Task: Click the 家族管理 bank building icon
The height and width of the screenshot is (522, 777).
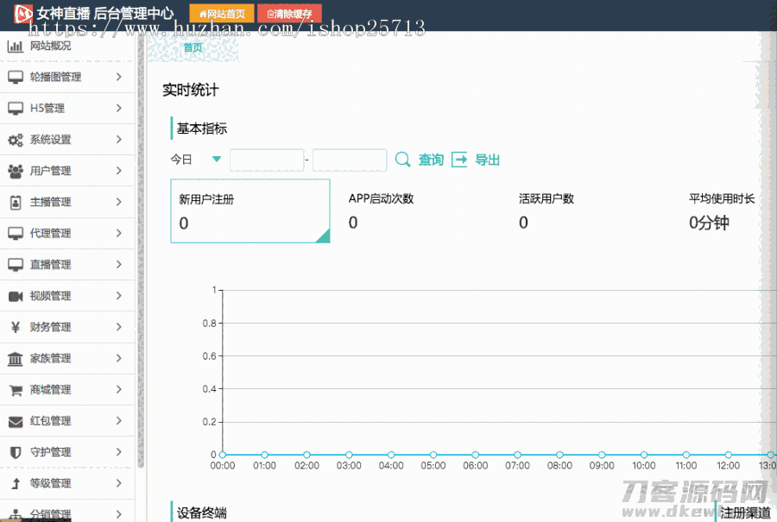Action: coord(16,359)
